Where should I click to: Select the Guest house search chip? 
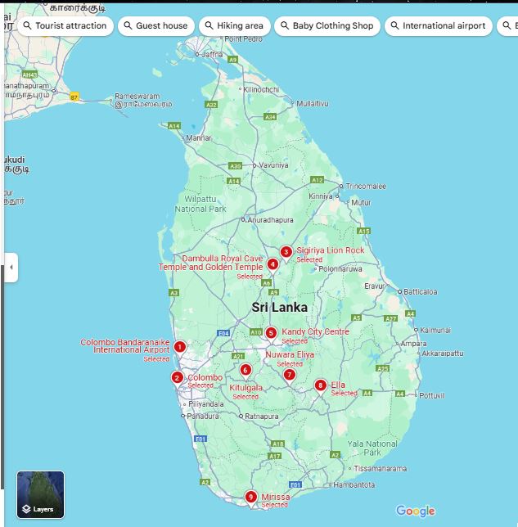pos(155,26)
